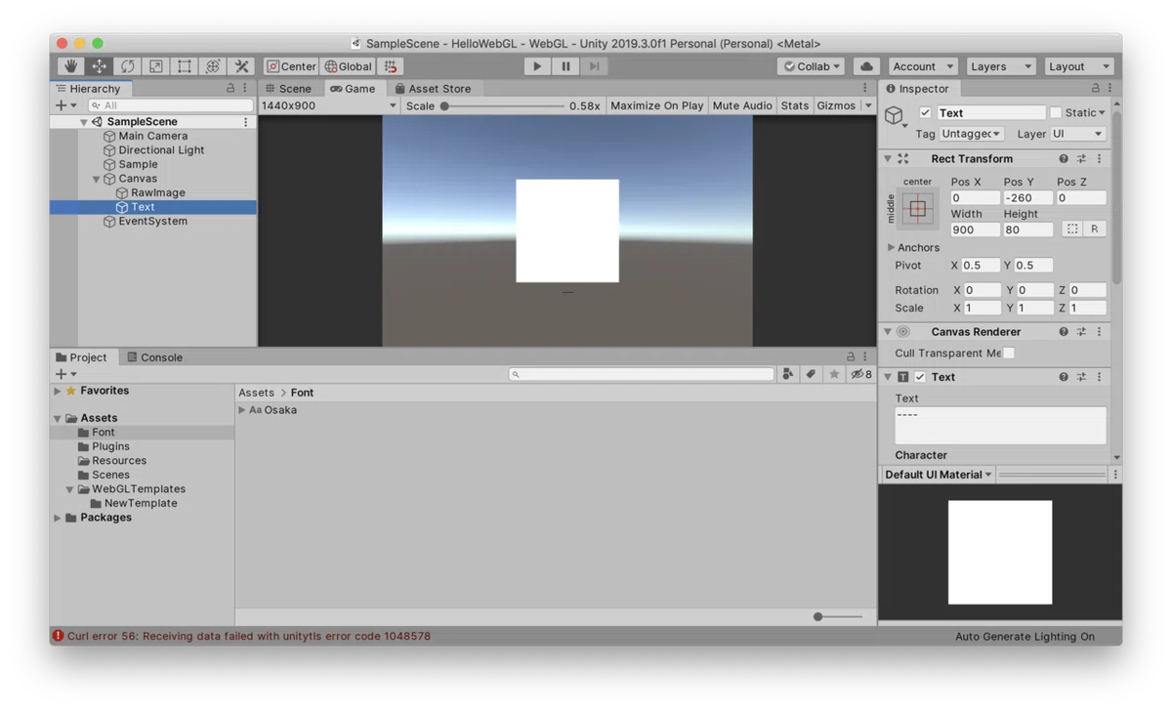Select the Move tool
This screenshot has height=711, width=1172.
99,66
